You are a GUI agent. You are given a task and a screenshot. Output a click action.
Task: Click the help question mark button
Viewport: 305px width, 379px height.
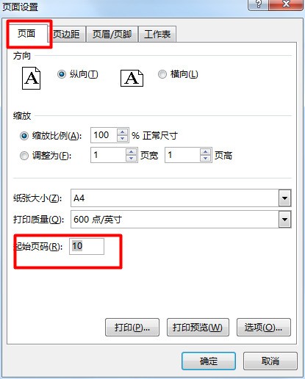point(258,4)
